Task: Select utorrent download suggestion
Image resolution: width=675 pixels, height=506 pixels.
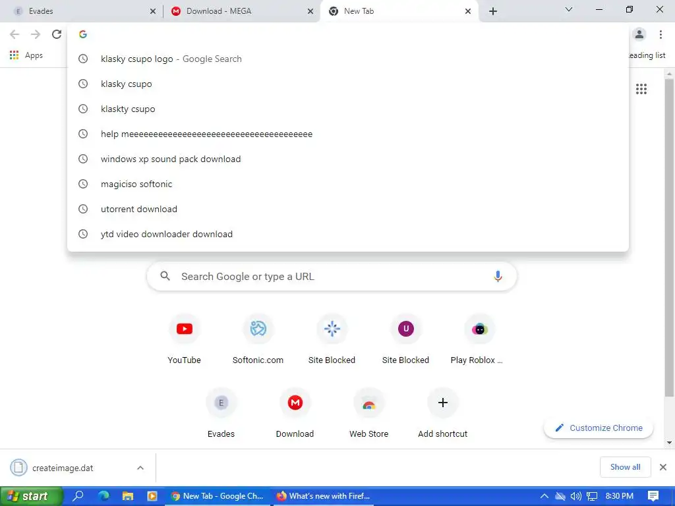Action: tap(348, 209)
